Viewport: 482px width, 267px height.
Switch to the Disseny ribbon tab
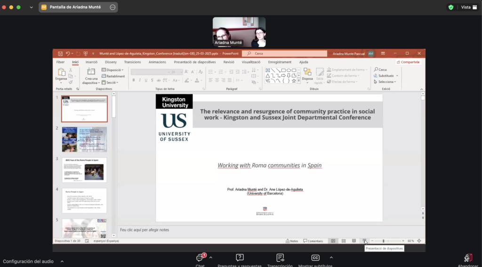pyautogui.click(x=111, y=62)
